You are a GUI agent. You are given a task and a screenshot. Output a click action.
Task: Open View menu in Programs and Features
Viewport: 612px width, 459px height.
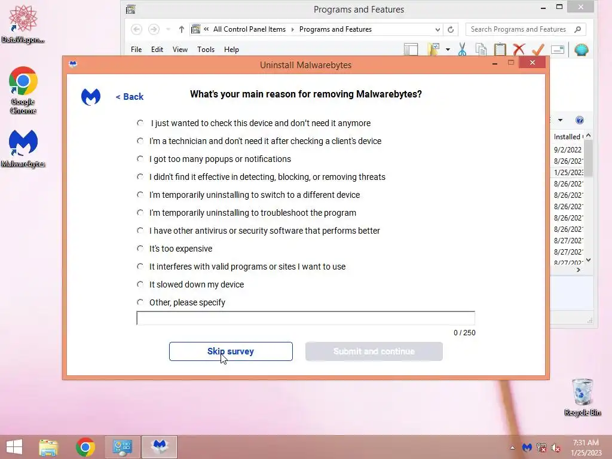[x=180, y=50]
